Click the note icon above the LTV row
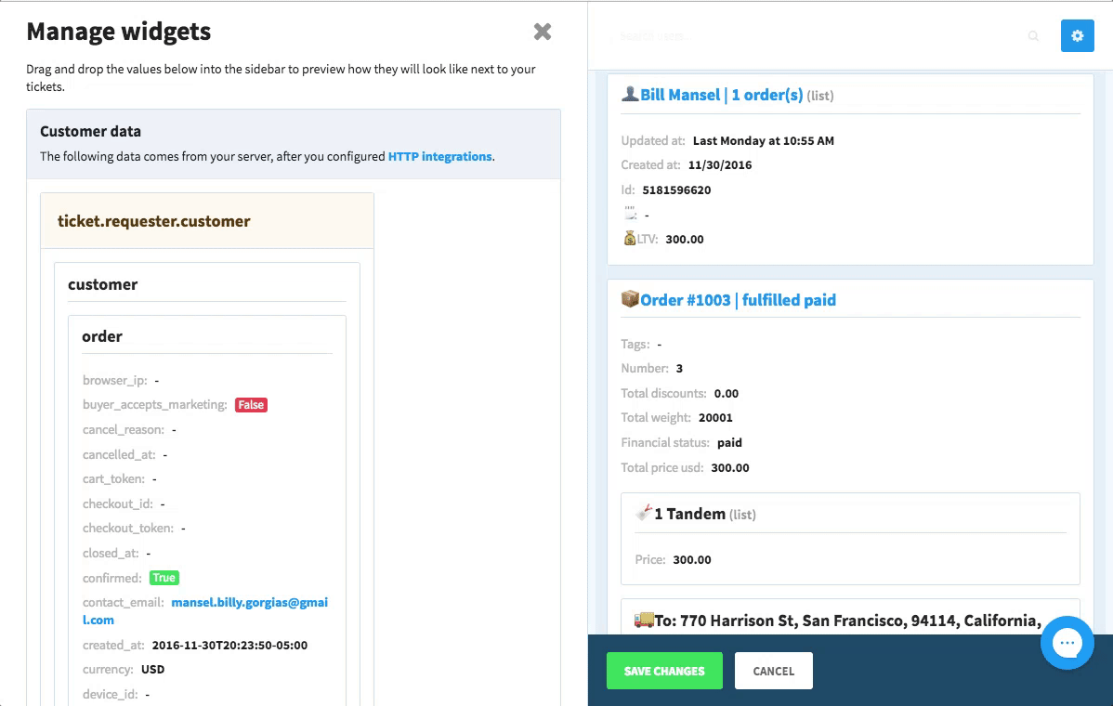This screenshot has height=706, width=1113. [x=630, y=213]
